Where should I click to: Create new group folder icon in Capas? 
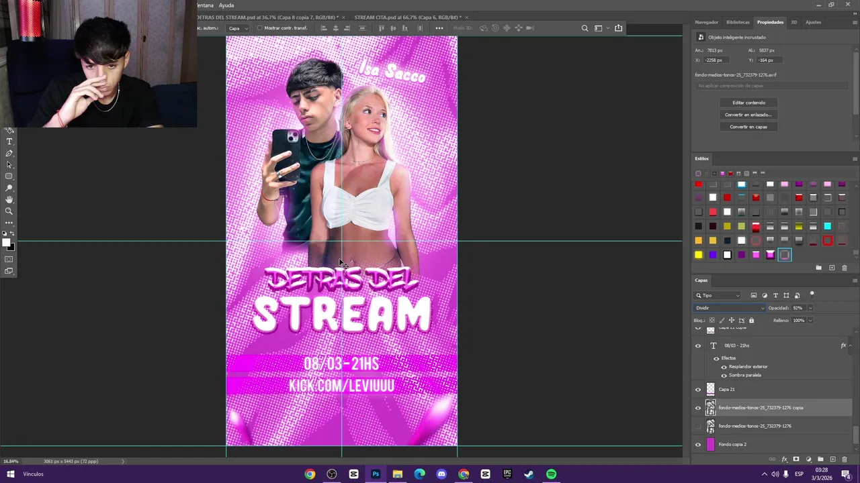(x=820, y=460)
